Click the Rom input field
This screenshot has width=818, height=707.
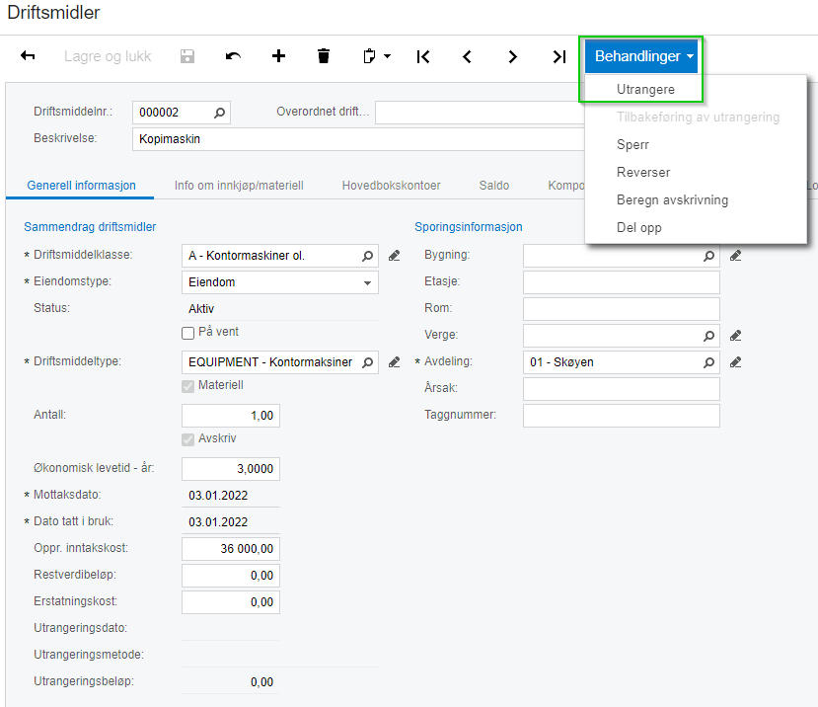point(622,309)
